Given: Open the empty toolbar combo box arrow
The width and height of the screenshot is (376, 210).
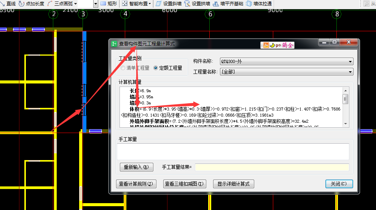Looking at the screenshot, I should (96, 4).
